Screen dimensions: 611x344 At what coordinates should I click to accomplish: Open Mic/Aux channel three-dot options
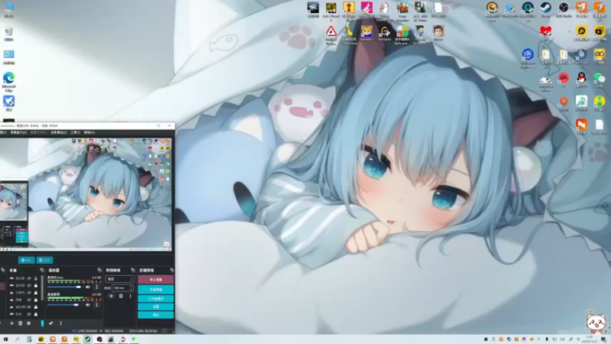point(97,287)
